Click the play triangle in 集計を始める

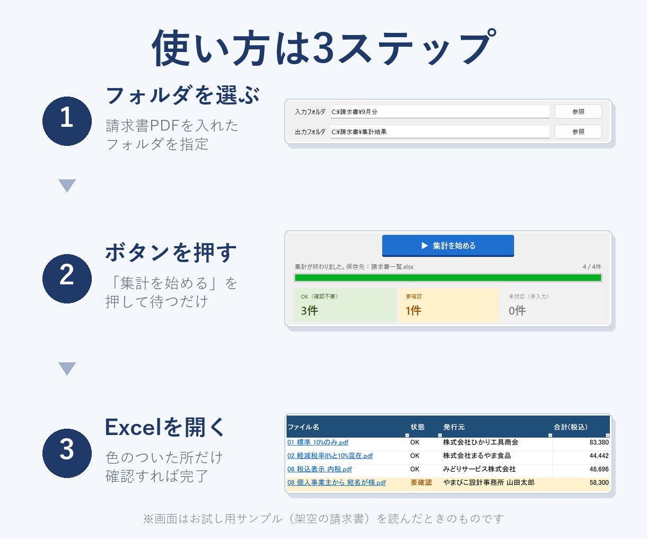click(x=424, y=246)
